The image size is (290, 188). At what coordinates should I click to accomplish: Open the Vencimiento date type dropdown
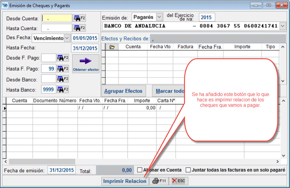(67, 38)
